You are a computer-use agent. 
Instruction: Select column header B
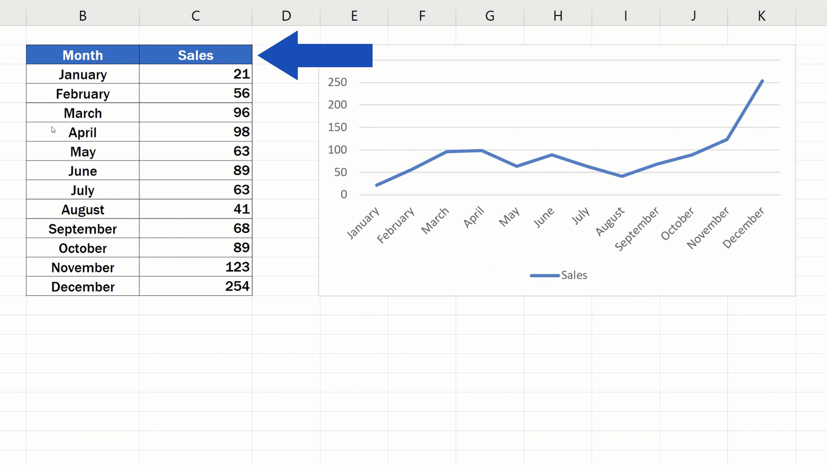(x=82, y=16)
